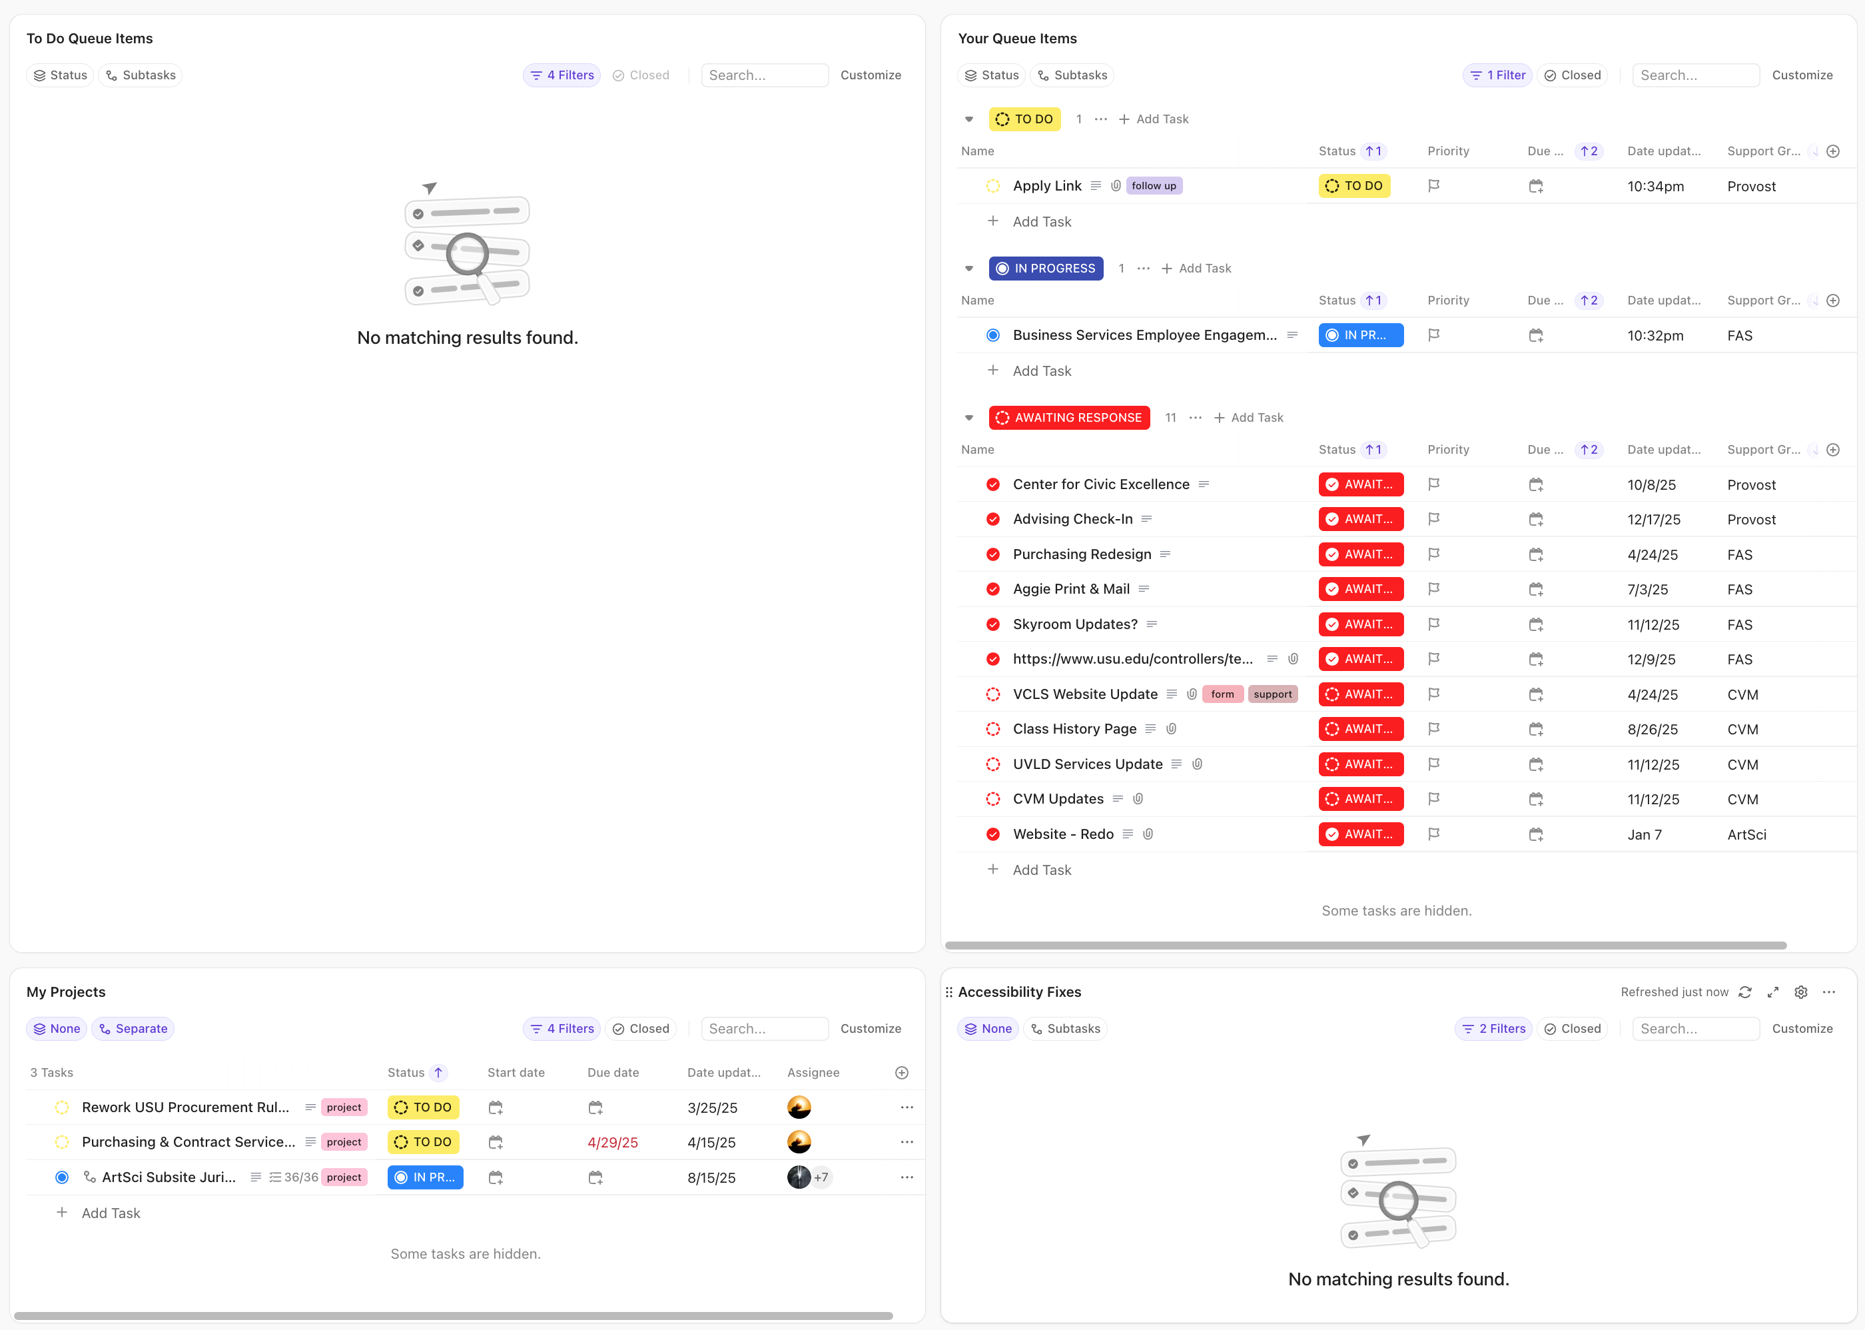Set priority flag on Center for Civic Excellence
This screenshot has width=1865, height=1330.
pos(1433,484)
